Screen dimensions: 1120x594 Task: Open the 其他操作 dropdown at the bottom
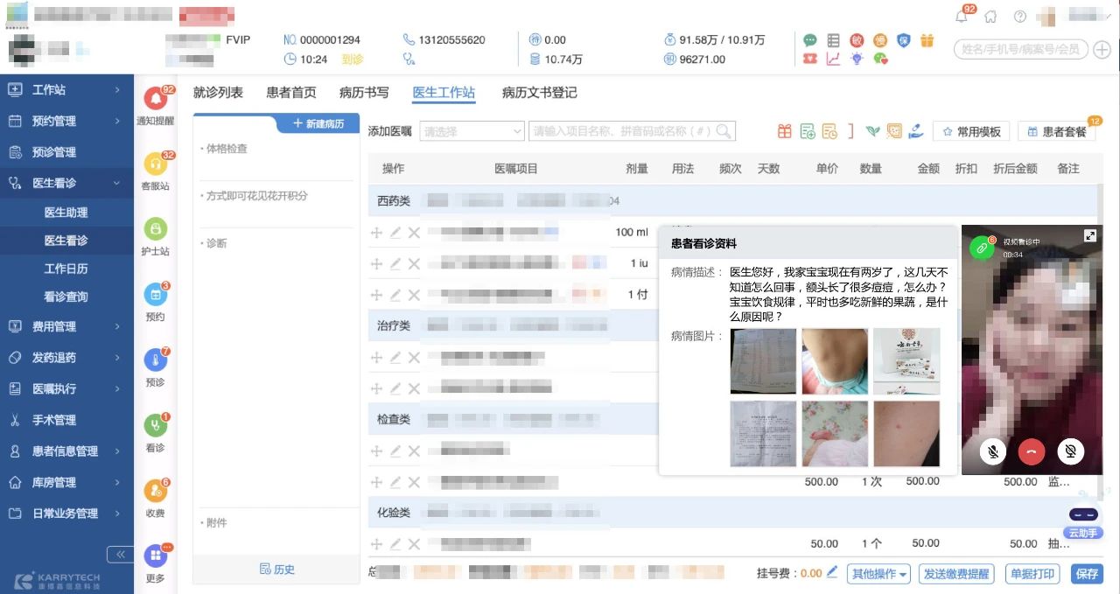[x=878, y=574]
